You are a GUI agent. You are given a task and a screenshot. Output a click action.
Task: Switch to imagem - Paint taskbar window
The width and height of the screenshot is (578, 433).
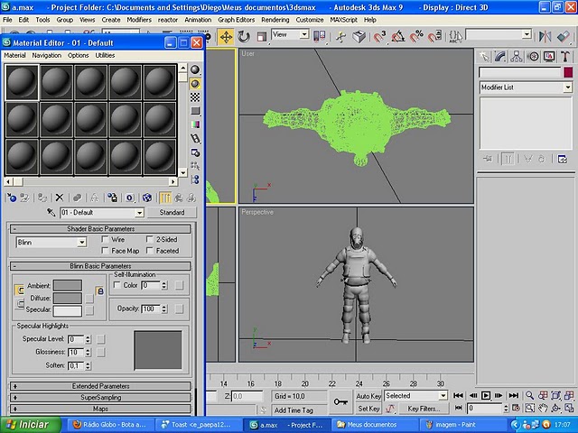(461, 425)
